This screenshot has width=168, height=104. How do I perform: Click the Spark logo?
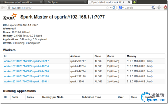click(x=10, y=17)
